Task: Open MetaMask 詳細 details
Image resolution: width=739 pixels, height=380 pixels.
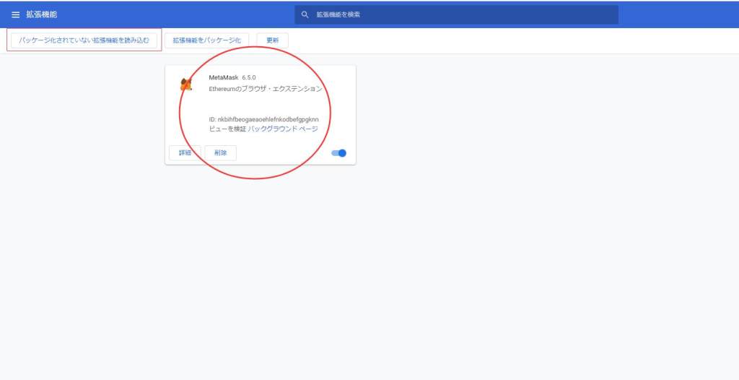Action: [x=185, y=152]
